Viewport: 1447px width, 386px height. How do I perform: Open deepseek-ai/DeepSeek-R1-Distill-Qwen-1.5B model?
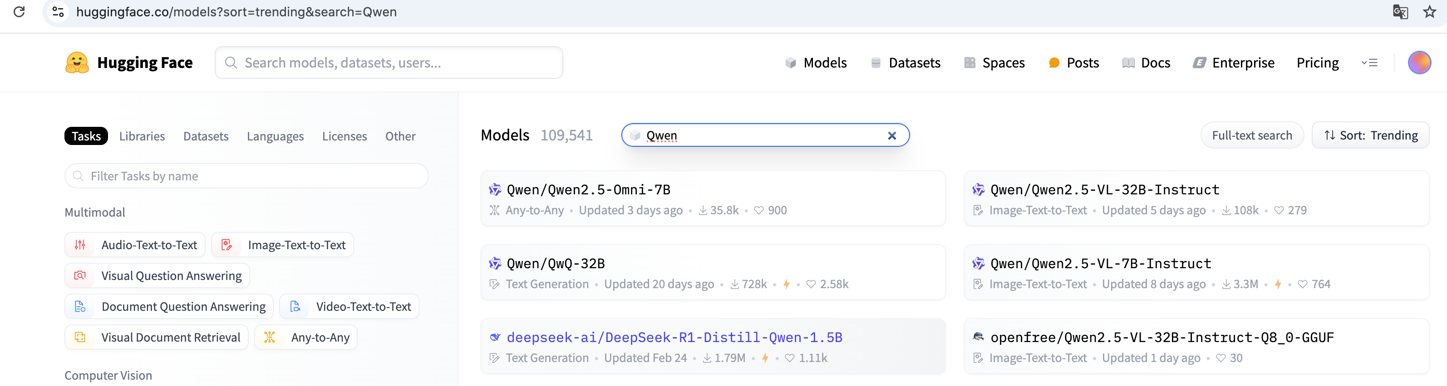click(674, 337)
